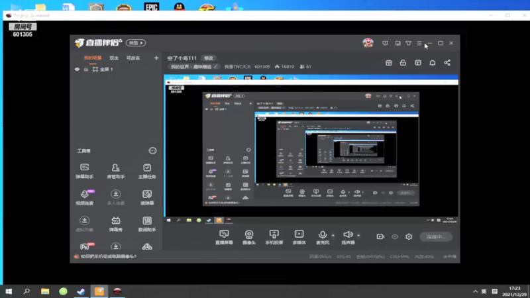530x298 pixels.
Task: Click the 多人连麦 download tool
Action: point(115,197)
